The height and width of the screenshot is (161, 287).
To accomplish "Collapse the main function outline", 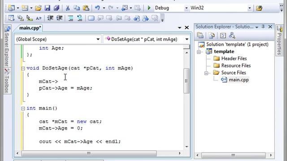I will tap(23, 109).
